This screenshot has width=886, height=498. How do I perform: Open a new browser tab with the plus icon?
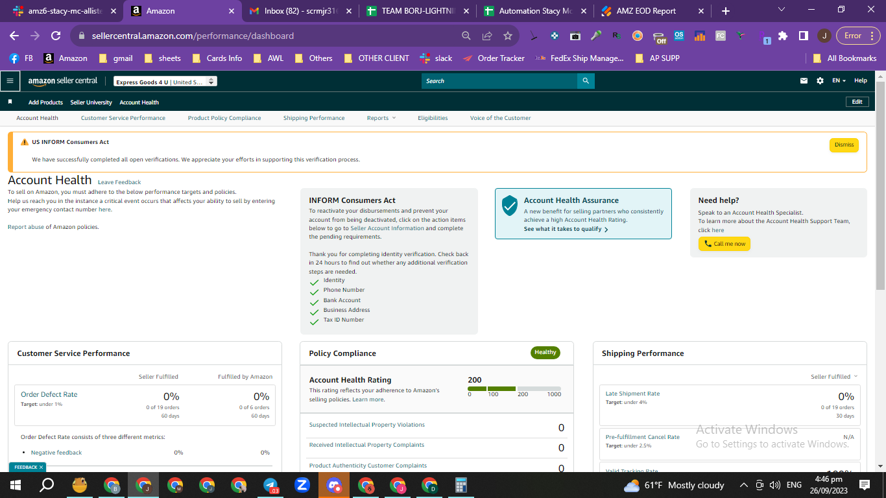(x=725, y=11)
